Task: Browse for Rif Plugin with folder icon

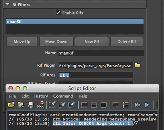Action: [137, 66]
